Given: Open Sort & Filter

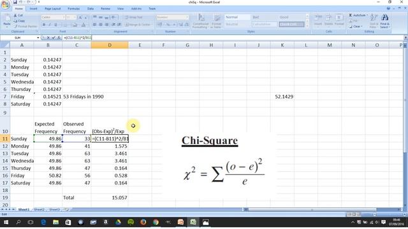Looking at the screenshot, I should [x=374, y=21].
